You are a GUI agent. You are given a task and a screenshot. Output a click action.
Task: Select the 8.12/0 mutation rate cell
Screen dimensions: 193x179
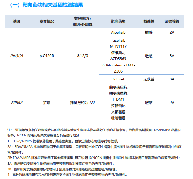click(x=83, y=56)
